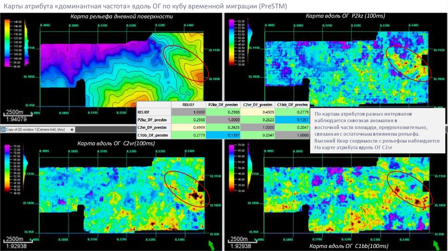Image resolution: width=448 pixels, height=251 pixels.
Task: Click the title 'Карта рельефа дневной поверхности'
Action: pyautogui.click(x=122, y=16)
